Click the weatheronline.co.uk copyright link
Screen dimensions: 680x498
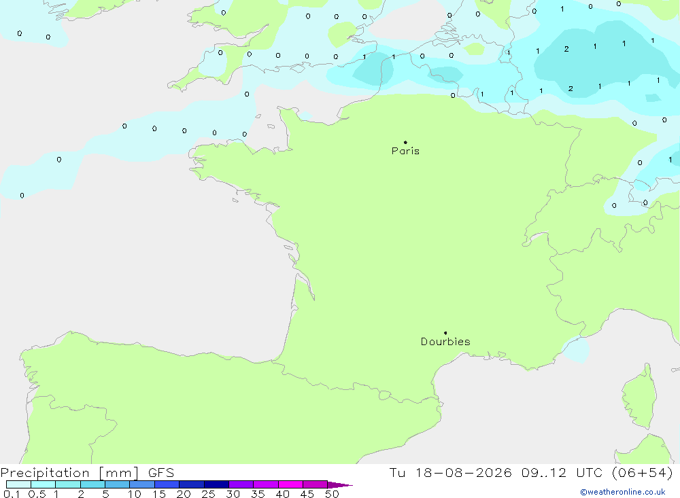(623, 492)
